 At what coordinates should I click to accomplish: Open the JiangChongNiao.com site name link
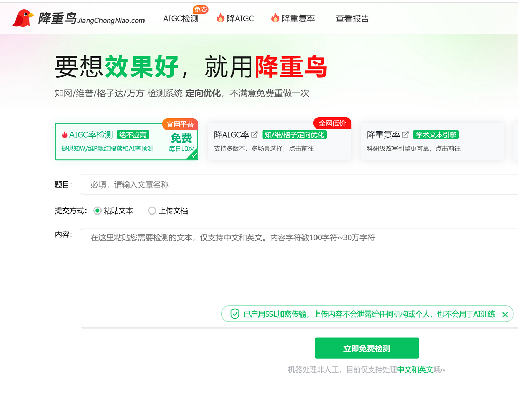pyautogui.click(x=111, y=21)
